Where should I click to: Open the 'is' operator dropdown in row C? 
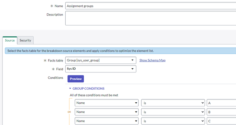point(173,121)
